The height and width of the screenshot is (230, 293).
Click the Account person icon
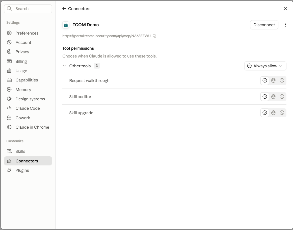[x=9, y=42]
